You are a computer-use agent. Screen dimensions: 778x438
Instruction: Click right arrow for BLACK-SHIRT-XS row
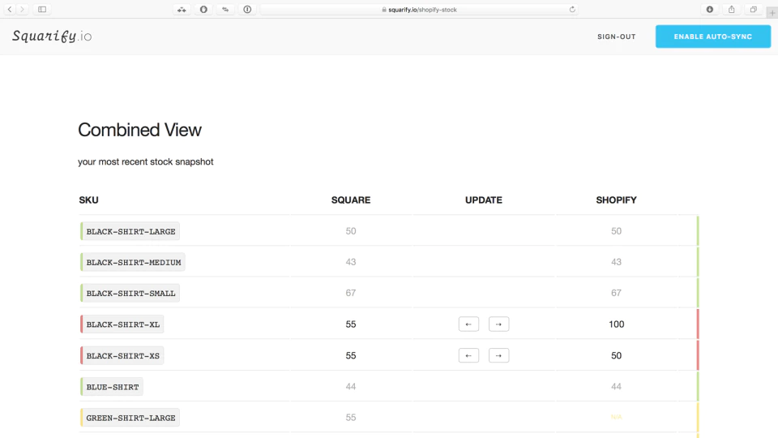[x=498, y=355]
